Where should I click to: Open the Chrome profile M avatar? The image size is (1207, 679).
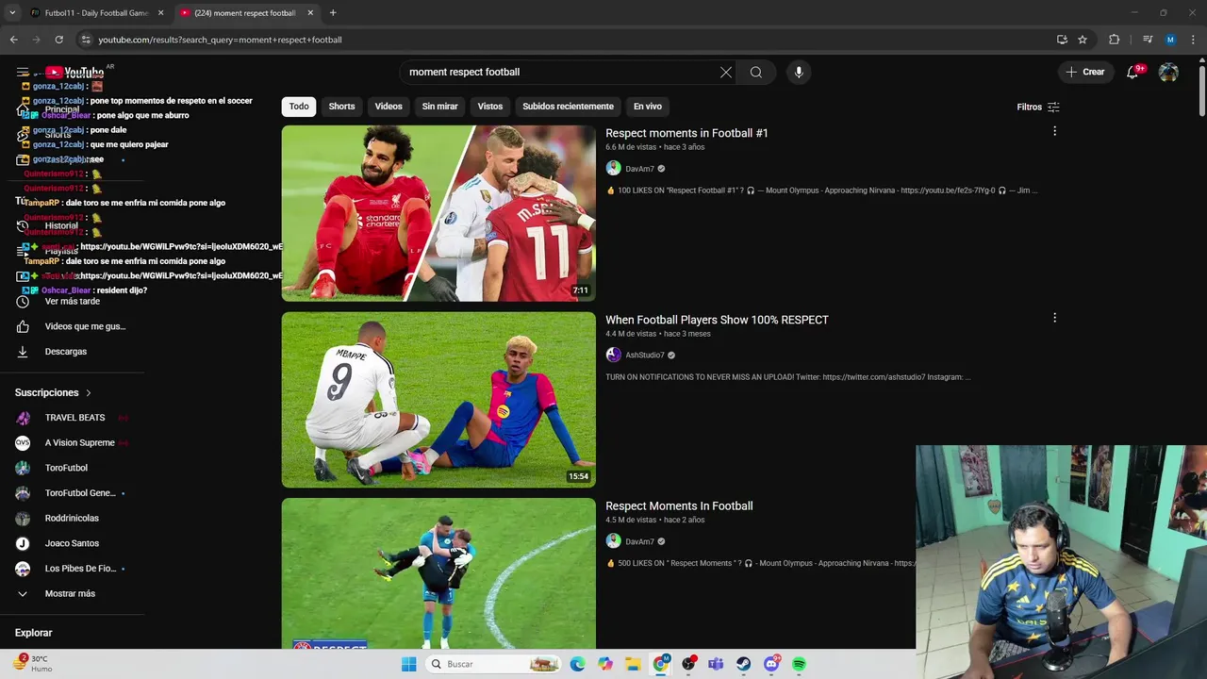1170,40
